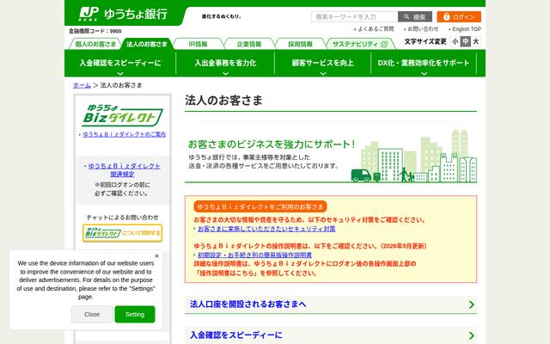The image size is (550, 344).
Task: Close cookie notice with X icon
Action: pos(156,256)
